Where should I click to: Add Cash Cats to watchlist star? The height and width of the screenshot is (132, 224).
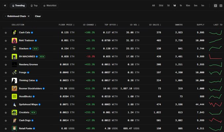(6, 33)
